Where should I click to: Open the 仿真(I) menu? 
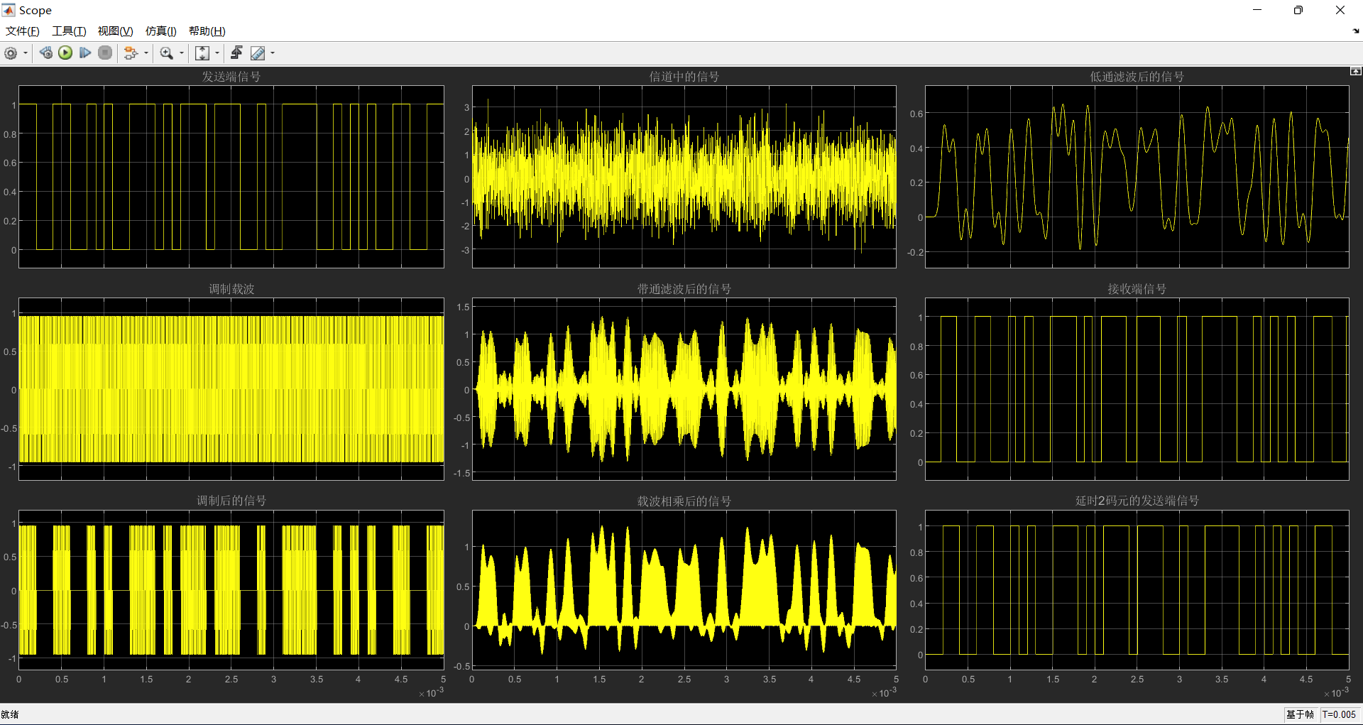[161, 31]
